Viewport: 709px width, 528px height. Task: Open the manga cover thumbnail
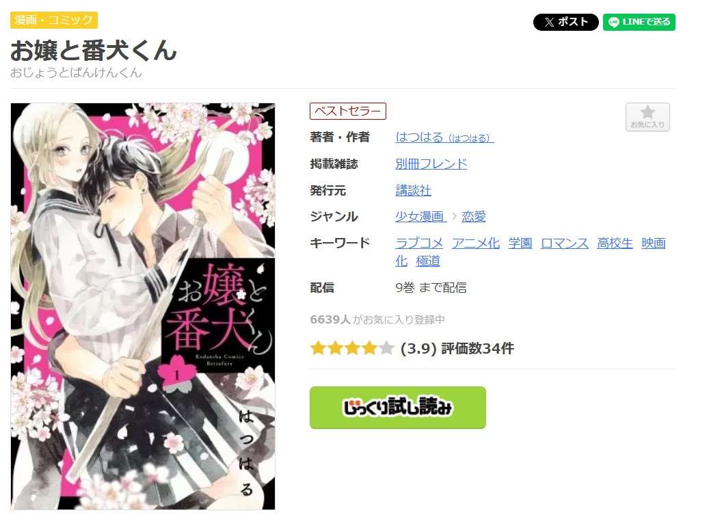[x=143, y=306]
